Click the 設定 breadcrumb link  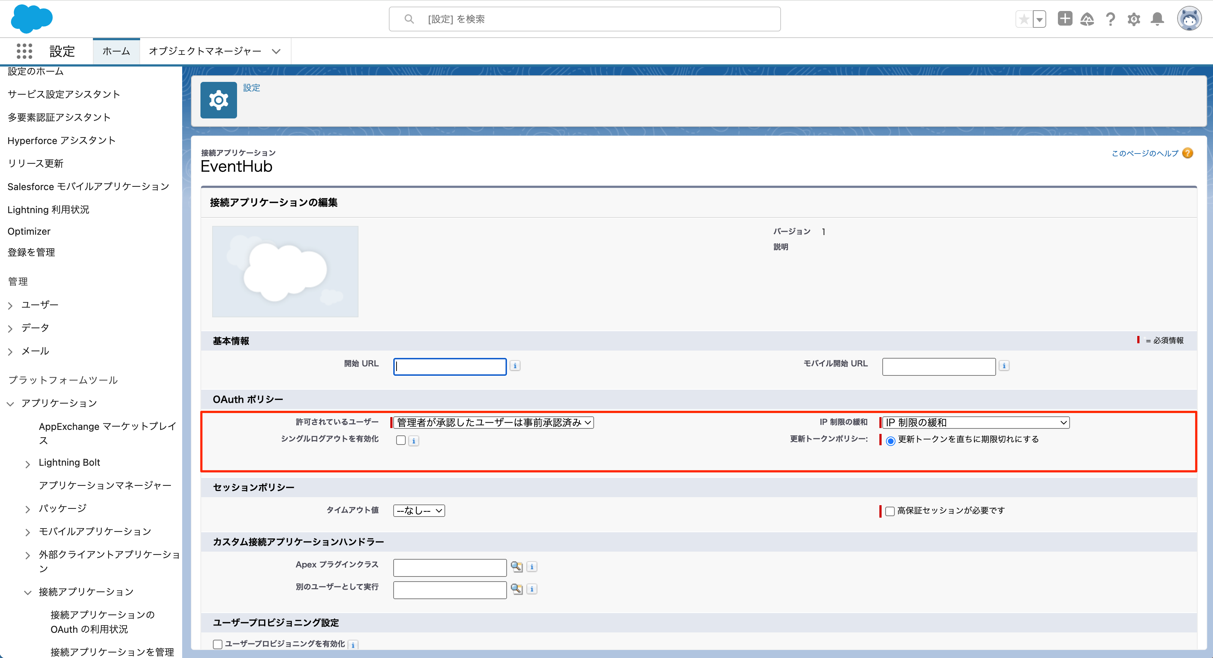tap(251, 87)
